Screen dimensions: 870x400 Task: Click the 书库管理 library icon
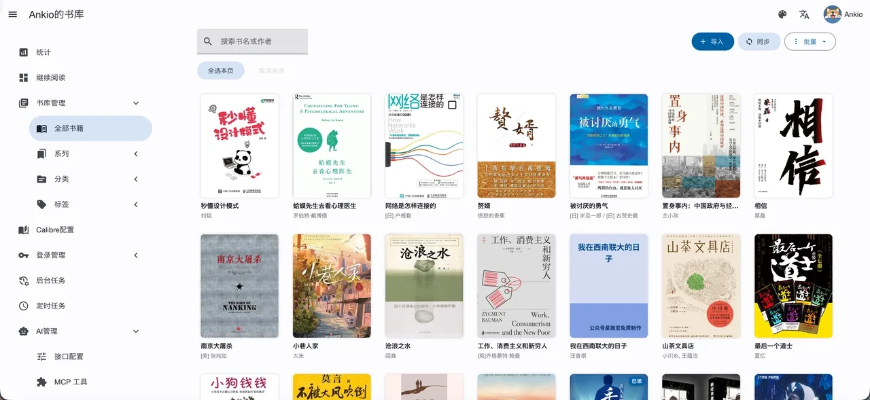point(24,103)
